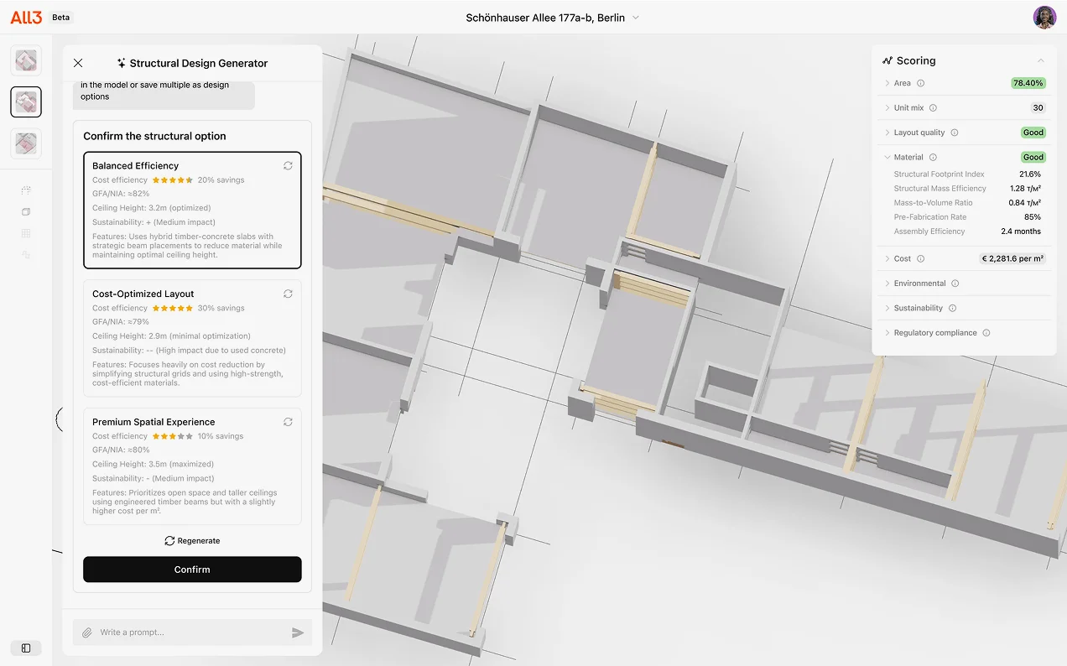
Task: Select the 3D cube view tool in sidebar
Action: [25, 211]
